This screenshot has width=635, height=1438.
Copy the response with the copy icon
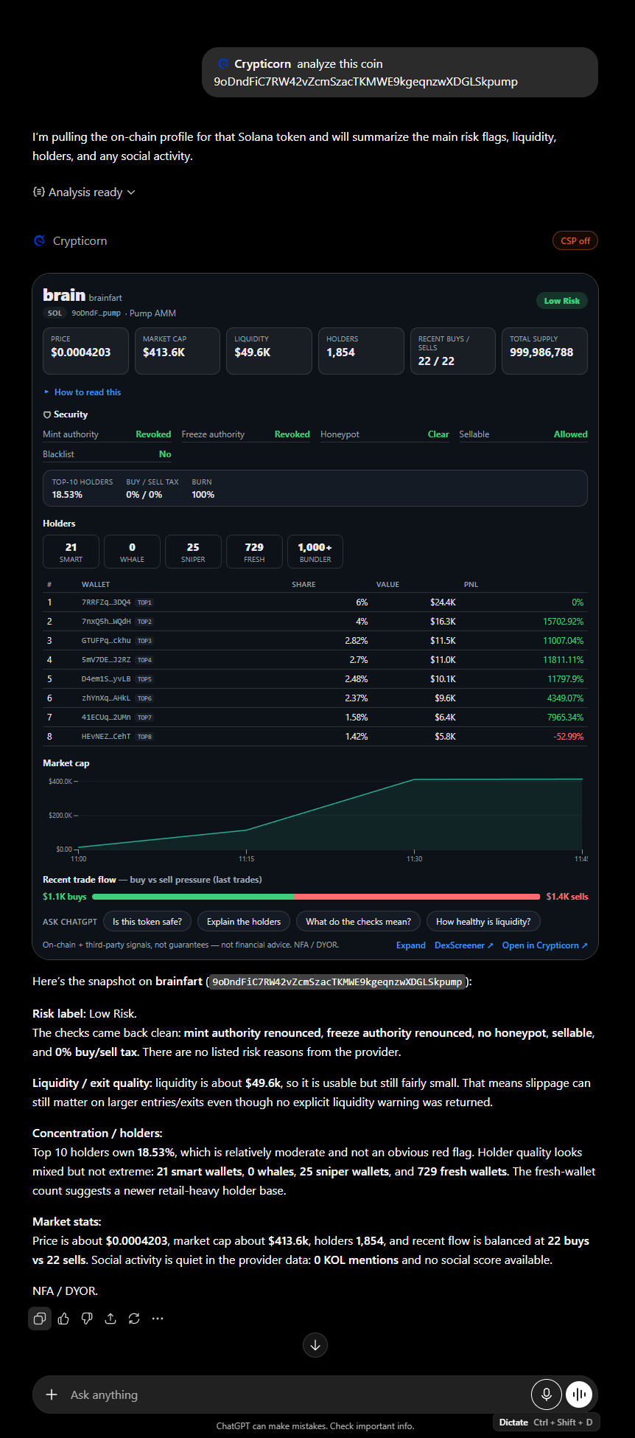[x=40, y=1319]
